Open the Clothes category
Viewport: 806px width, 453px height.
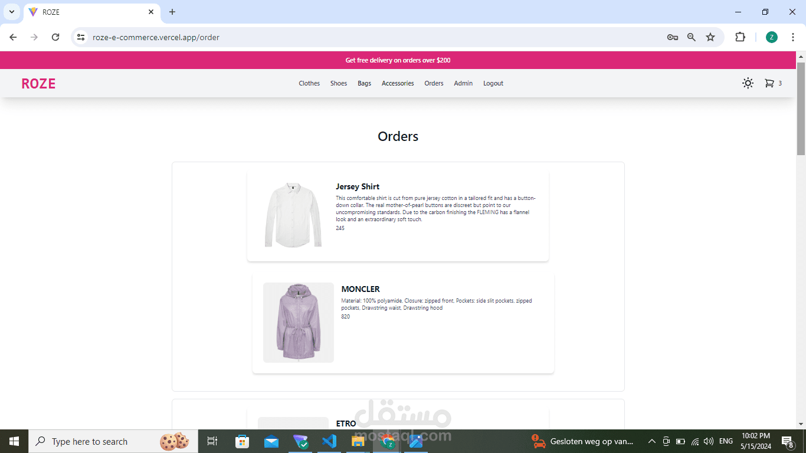pos(309,83)
